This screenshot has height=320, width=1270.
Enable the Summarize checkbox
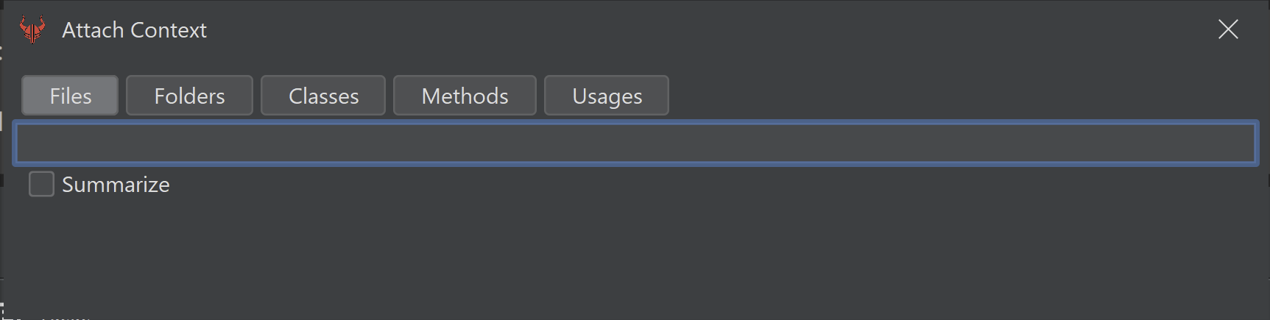point(41,184)
